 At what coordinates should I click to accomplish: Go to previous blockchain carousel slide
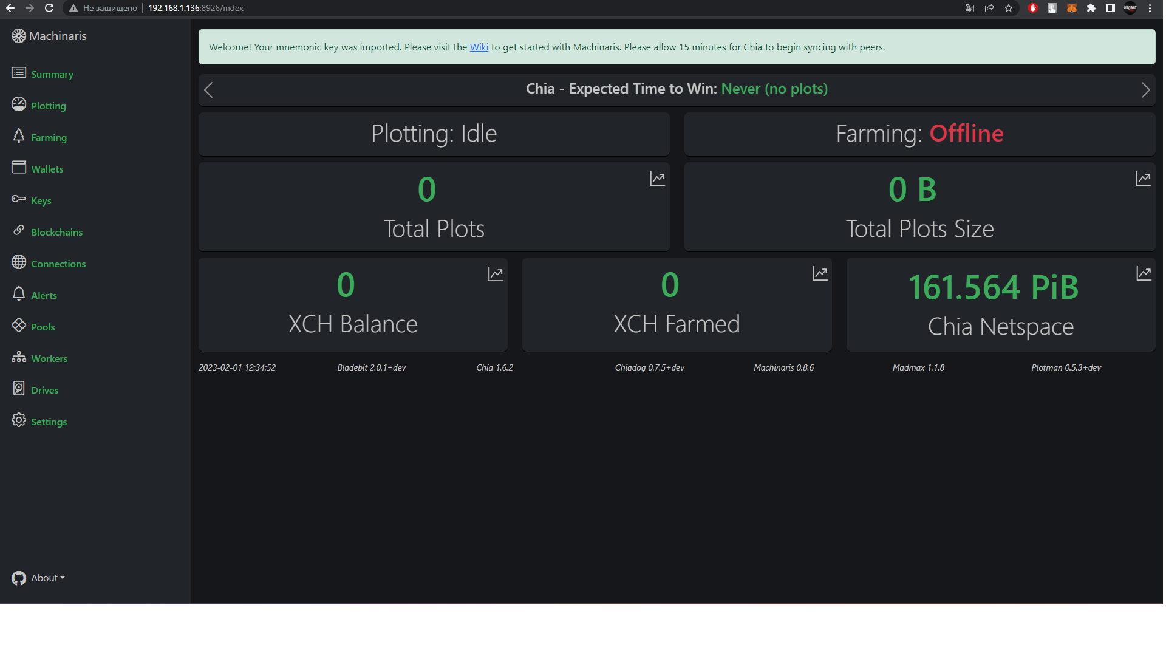tap(208, 90)
